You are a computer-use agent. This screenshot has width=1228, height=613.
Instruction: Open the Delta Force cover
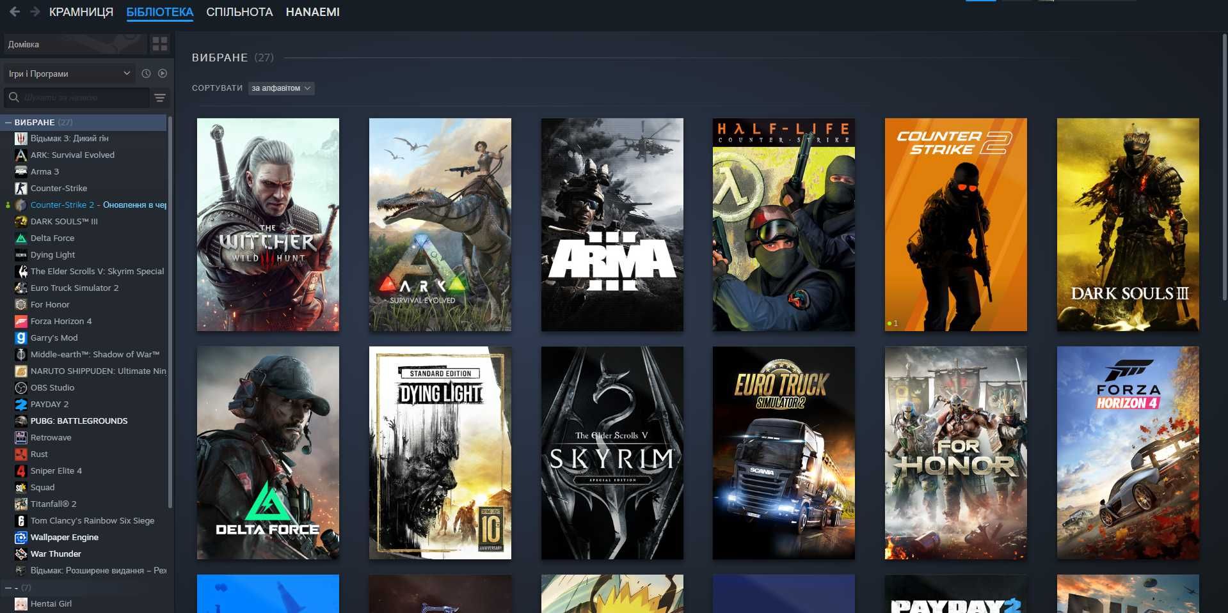(x=268, y=453)
